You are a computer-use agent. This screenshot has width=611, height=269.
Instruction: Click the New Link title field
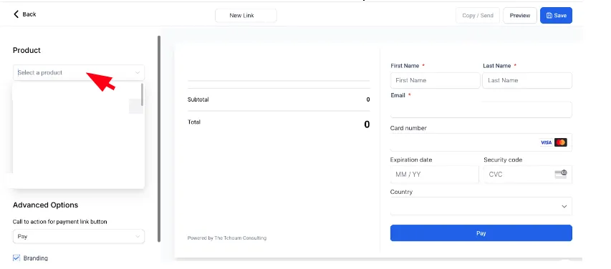coord(246,16)
